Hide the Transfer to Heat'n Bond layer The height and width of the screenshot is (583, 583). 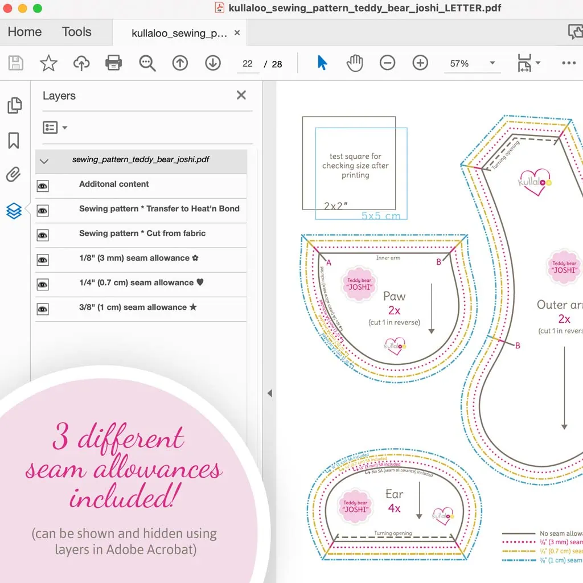pos(43,211)
